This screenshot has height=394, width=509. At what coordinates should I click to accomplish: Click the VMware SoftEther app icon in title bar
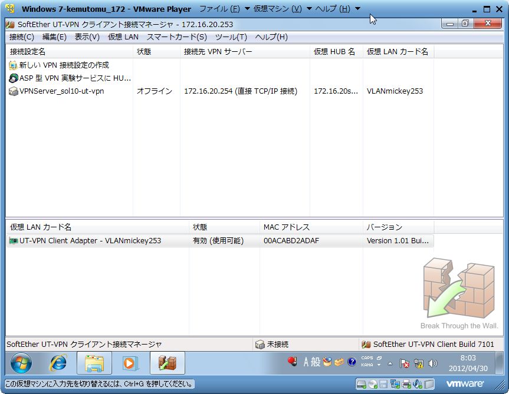[11, 24]
